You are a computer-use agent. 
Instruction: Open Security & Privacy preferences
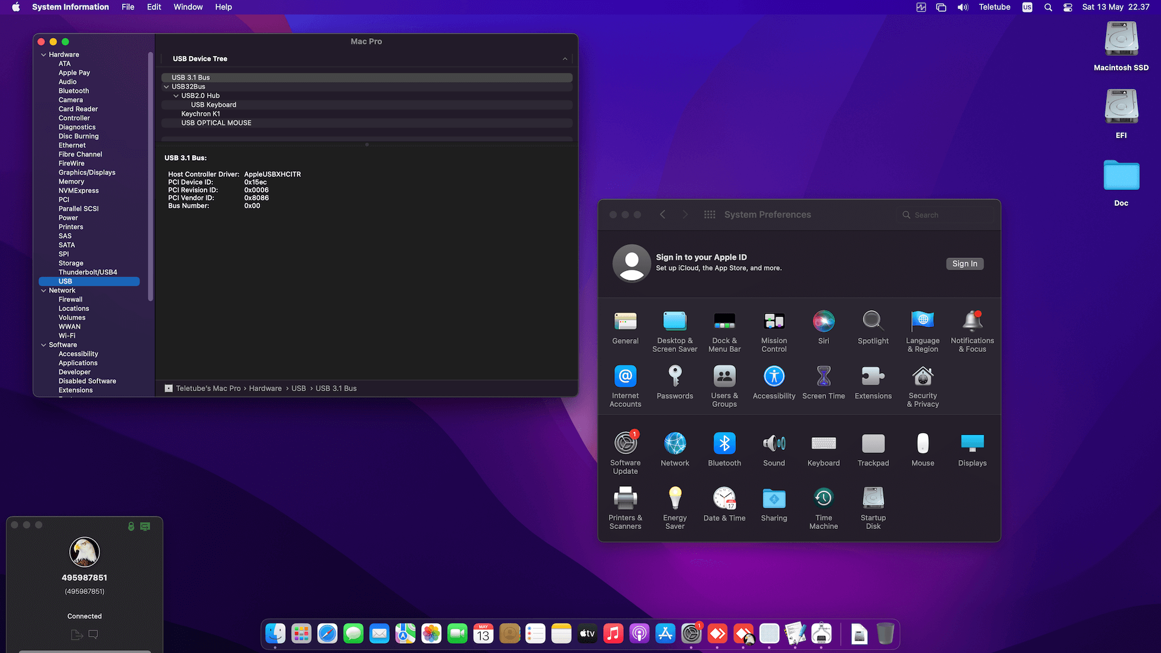click(x=923, y=387)
